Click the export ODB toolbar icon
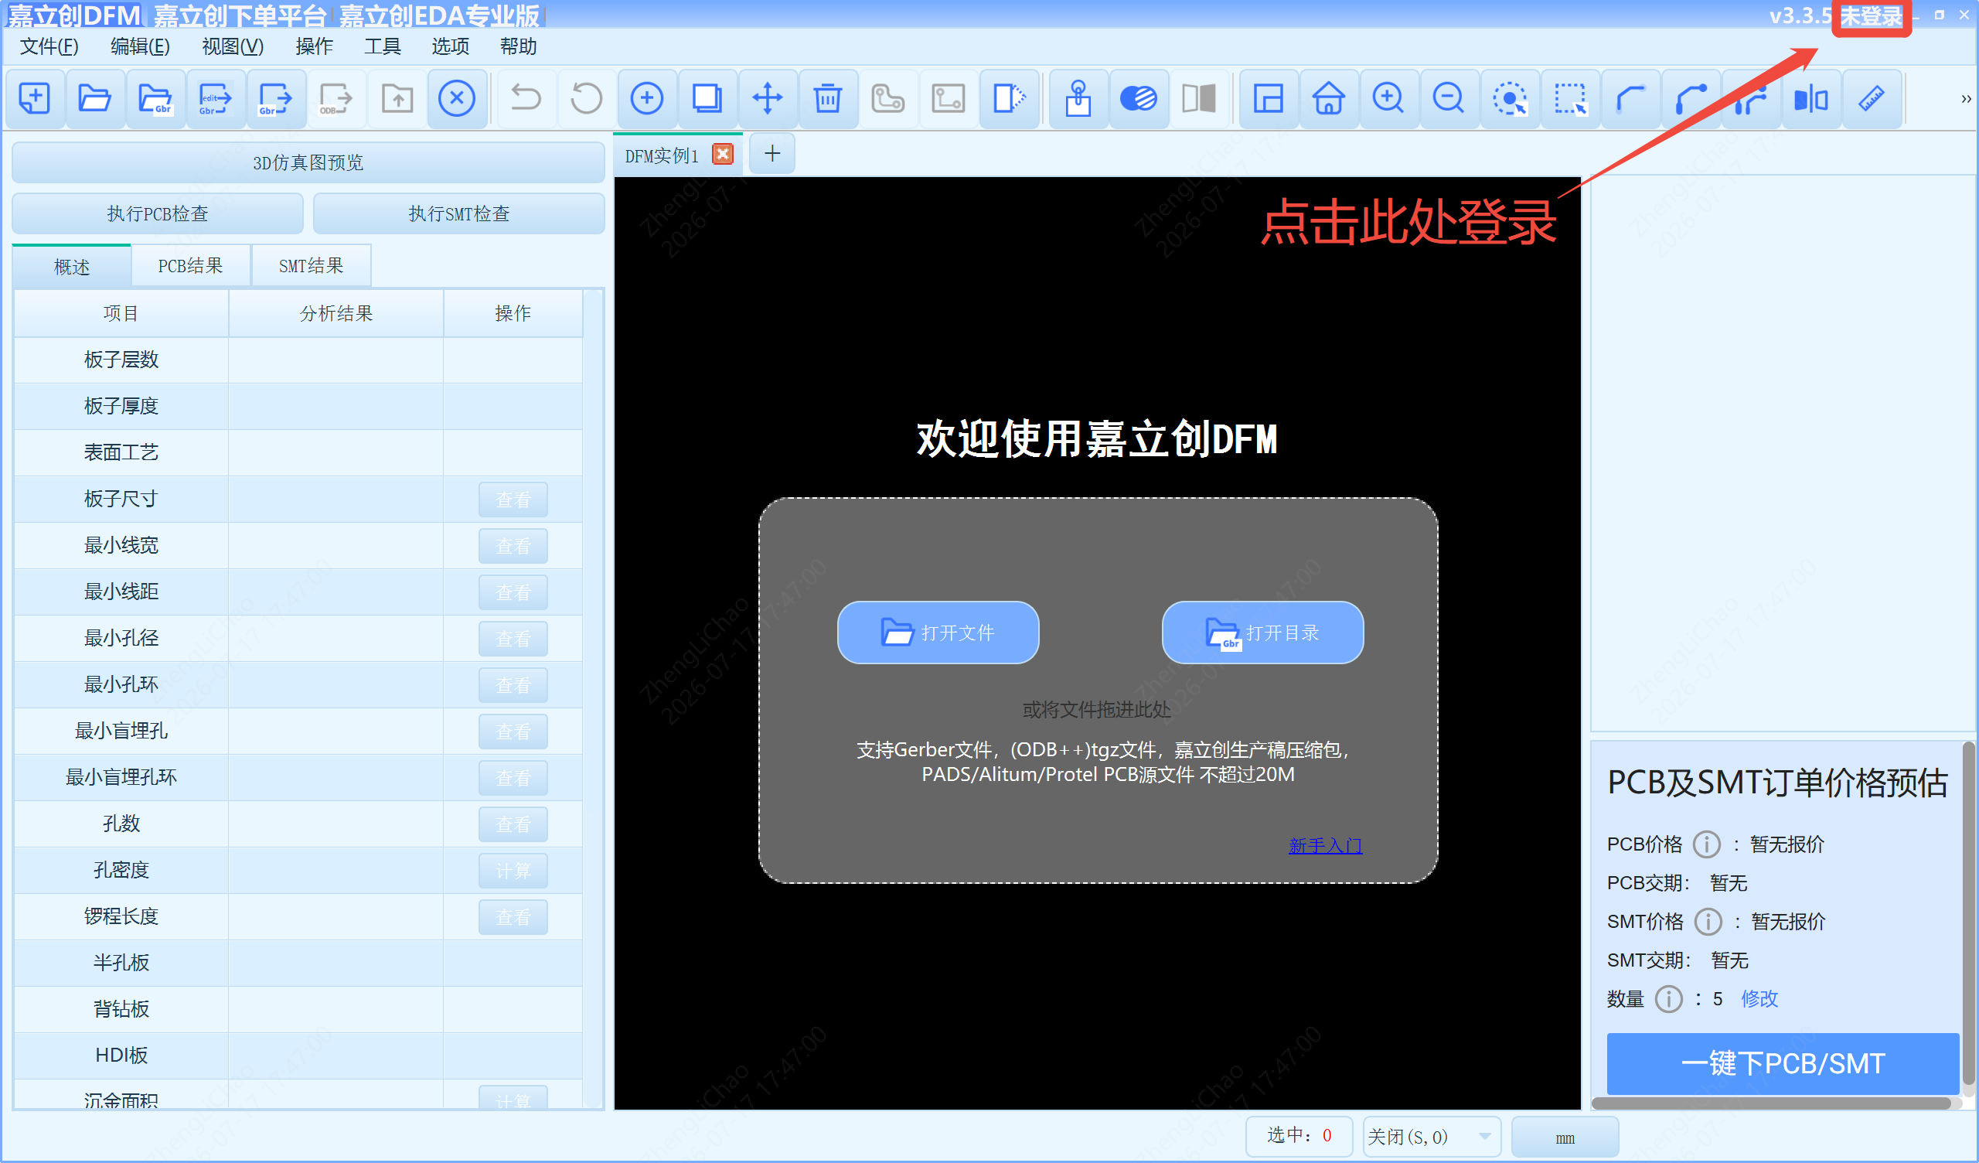The width and height of the screenshot is (1979, 1163). 336,99
